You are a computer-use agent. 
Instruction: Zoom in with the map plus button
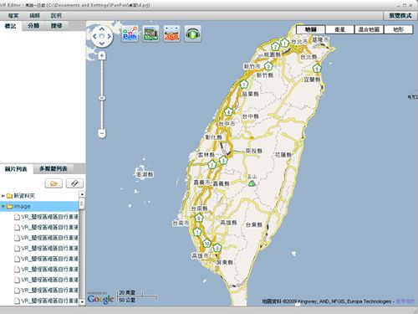point(102,56)
